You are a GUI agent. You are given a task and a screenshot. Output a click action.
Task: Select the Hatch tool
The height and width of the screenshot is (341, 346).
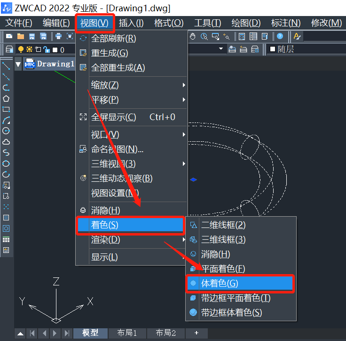pyautogui.click(x=6, y=218)
